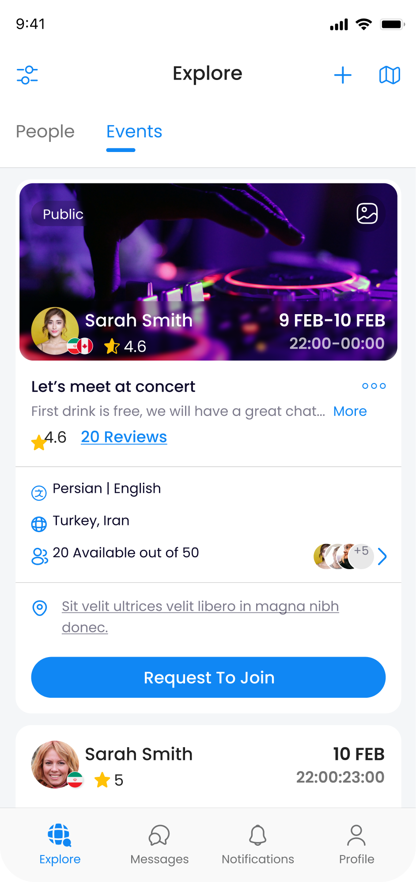This screenshot has height=882, width=416.
Task: Open the 20 Reviews link
Action: click(124, 437)
